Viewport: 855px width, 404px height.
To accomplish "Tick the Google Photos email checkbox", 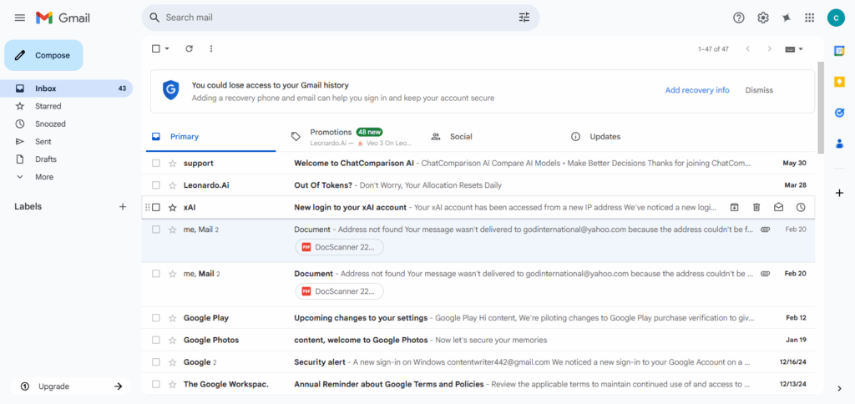I will coord(156,341).
